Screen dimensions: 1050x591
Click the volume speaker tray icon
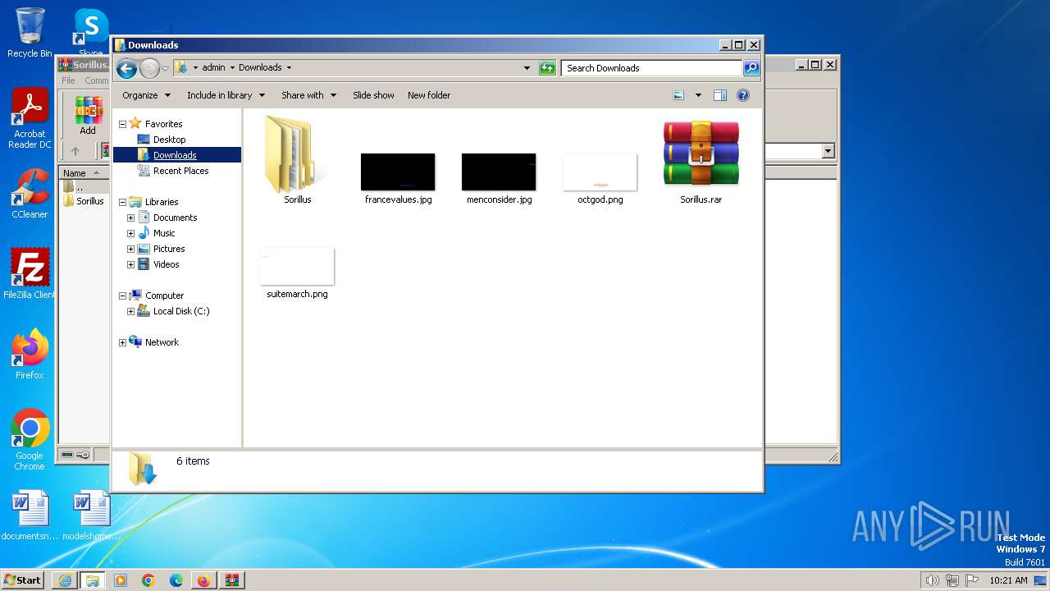[932, 580]
